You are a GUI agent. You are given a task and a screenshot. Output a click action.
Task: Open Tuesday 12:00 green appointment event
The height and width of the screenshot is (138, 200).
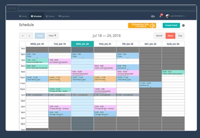(x=60, y=90)
